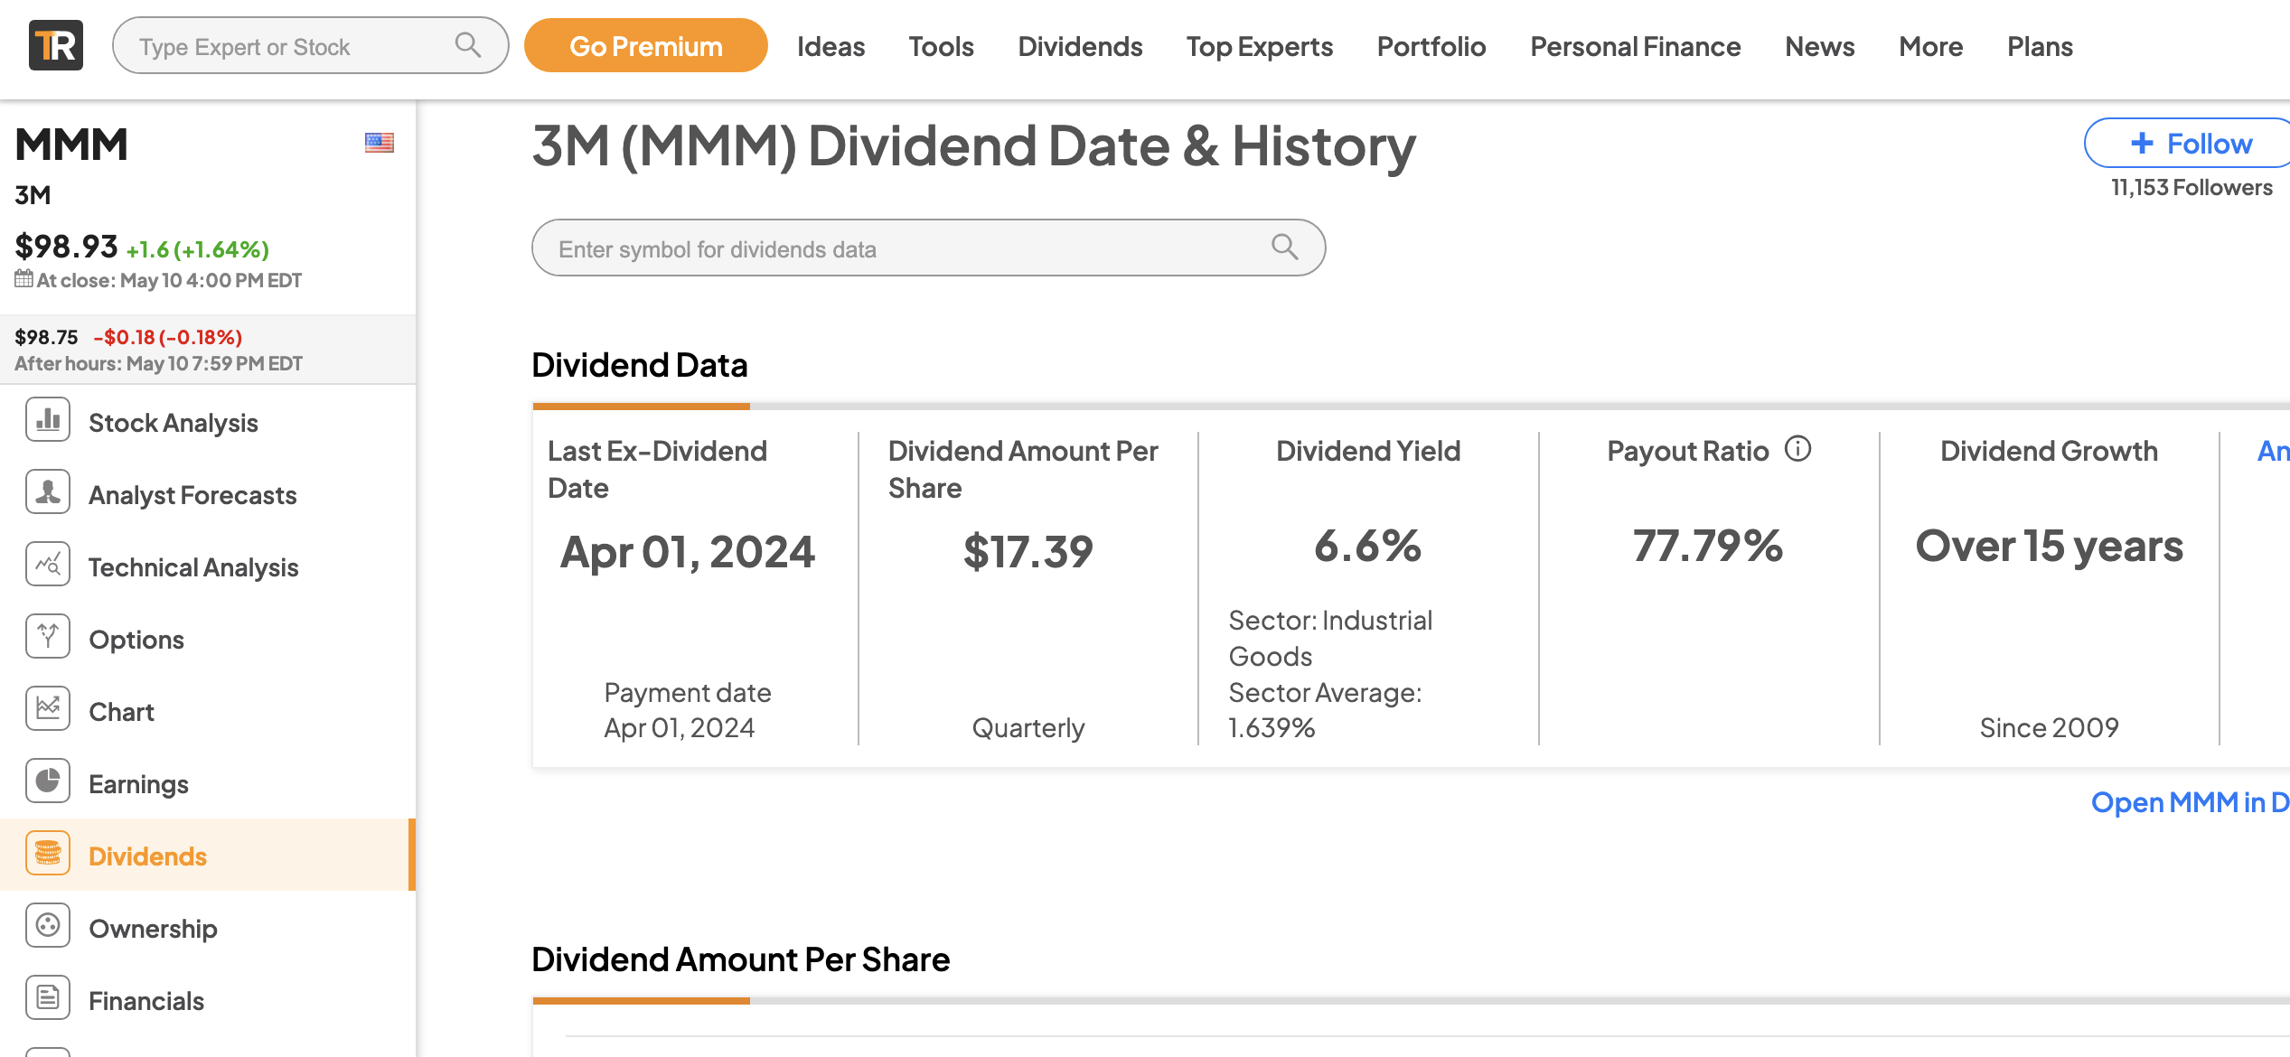This screenshot has height=1057, width=2290.
Task: Click the TipRanks logo icon
Action: [56, 45]
